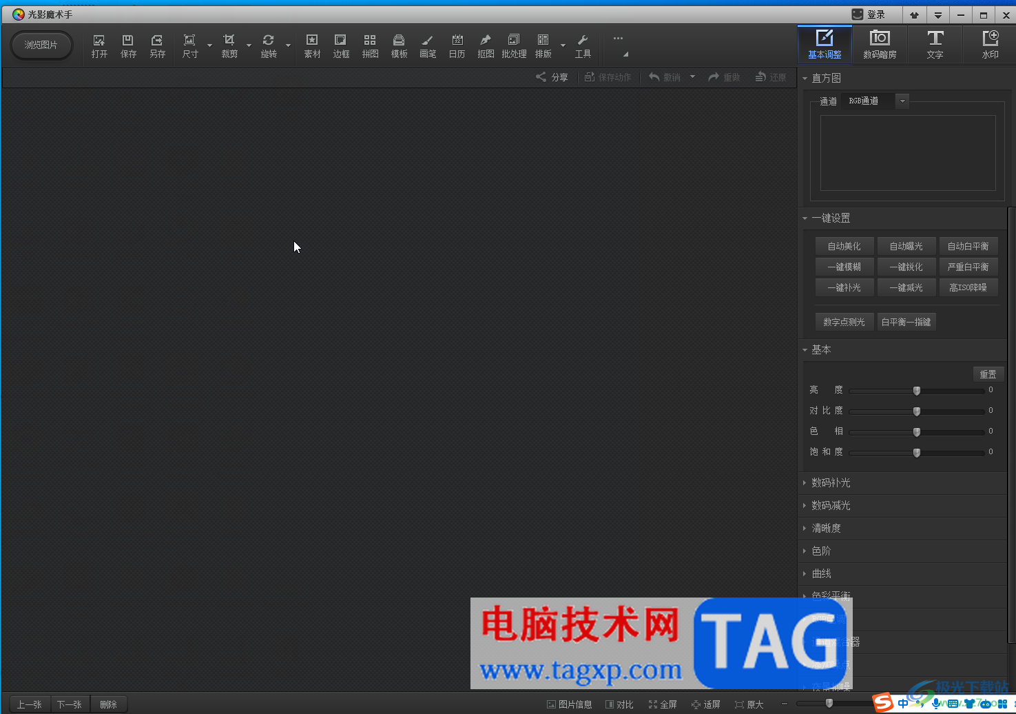This screenshot has width=1016, height=714.
Task: Open the RGB通道 channel dropdown
Action: [902, 101]
